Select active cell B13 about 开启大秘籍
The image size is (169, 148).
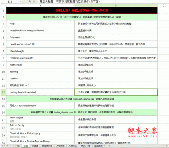pyautogui.click(x=116, y=92)
